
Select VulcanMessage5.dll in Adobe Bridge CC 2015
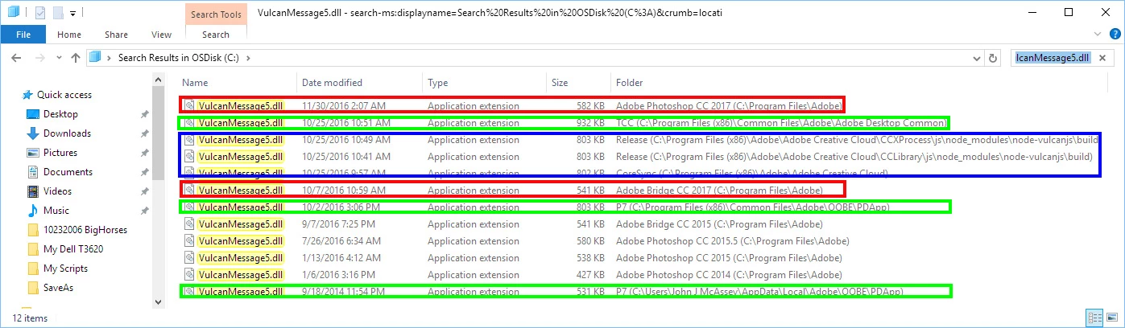click(x=241, y=224)
